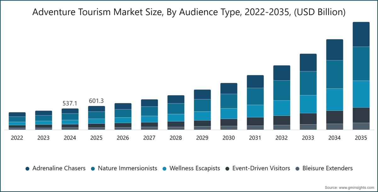Viewport: 378px width, 192px height.
Task: Click the 2034 axis label
Action: (335, 138)
